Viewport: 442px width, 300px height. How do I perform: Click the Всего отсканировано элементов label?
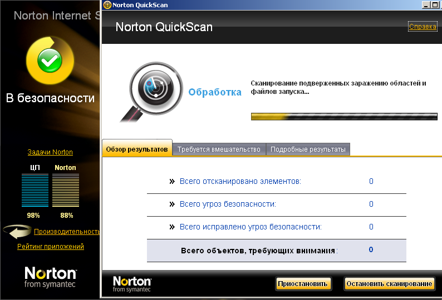tap(240, 182)
